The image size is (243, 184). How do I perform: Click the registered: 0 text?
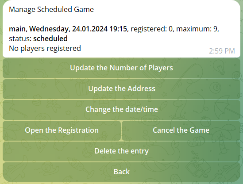pos(151,29)
